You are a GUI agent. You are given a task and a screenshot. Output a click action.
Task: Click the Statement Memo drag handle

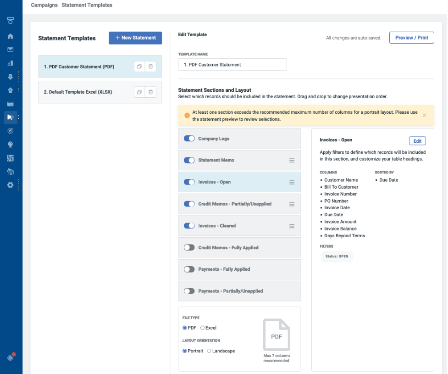292,161
